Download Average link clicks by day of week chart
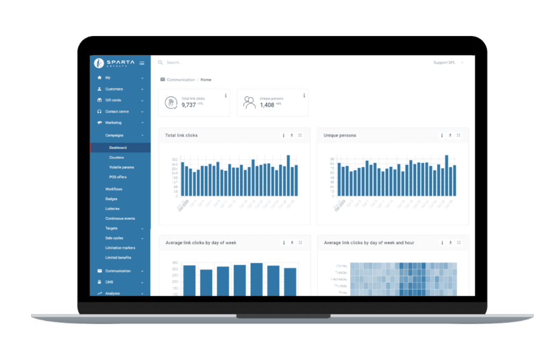Screen dimensions: 551x360 292,243
